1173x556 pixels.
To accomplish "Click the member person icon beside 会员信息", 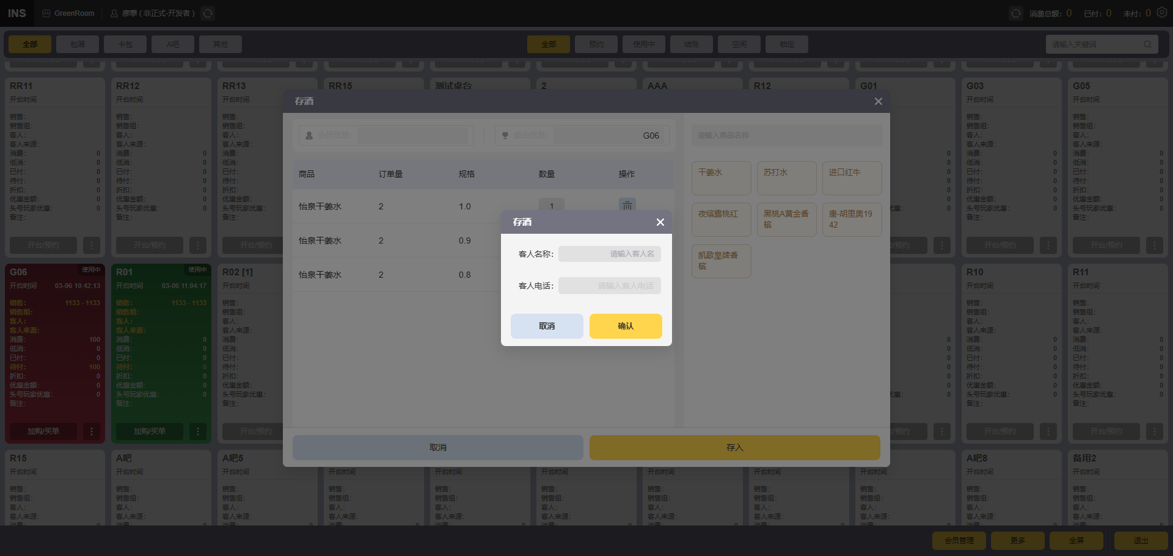I will tap(309, 135).
